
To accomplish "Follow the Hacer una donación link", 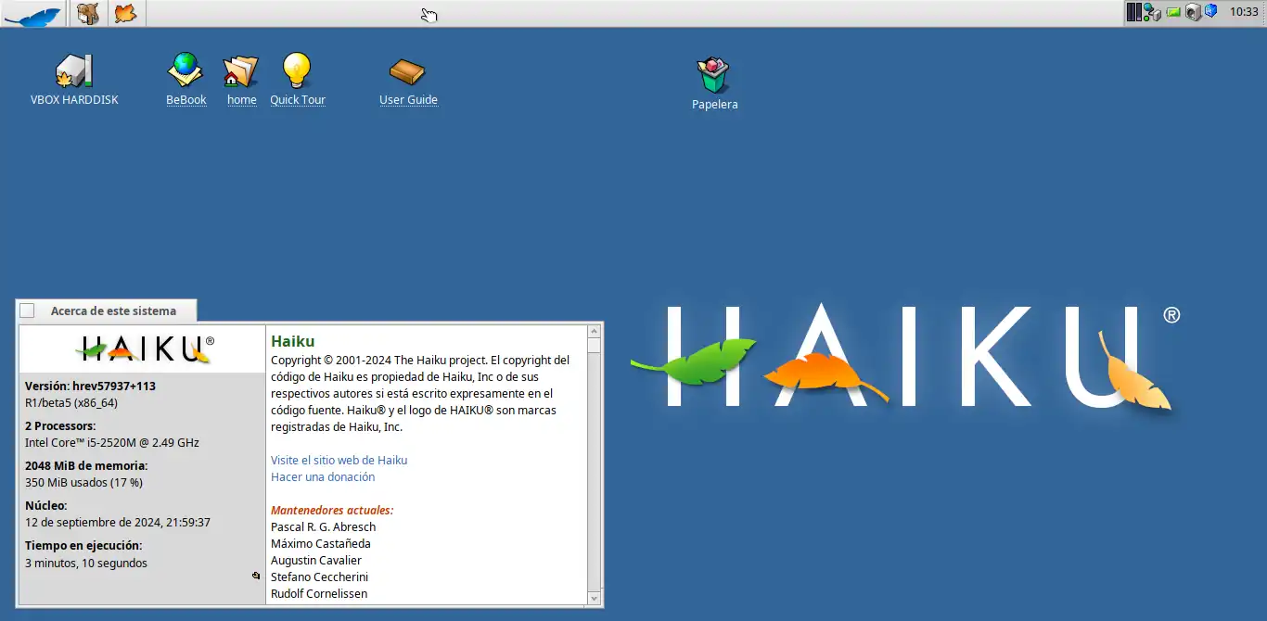I will [323, 476].
